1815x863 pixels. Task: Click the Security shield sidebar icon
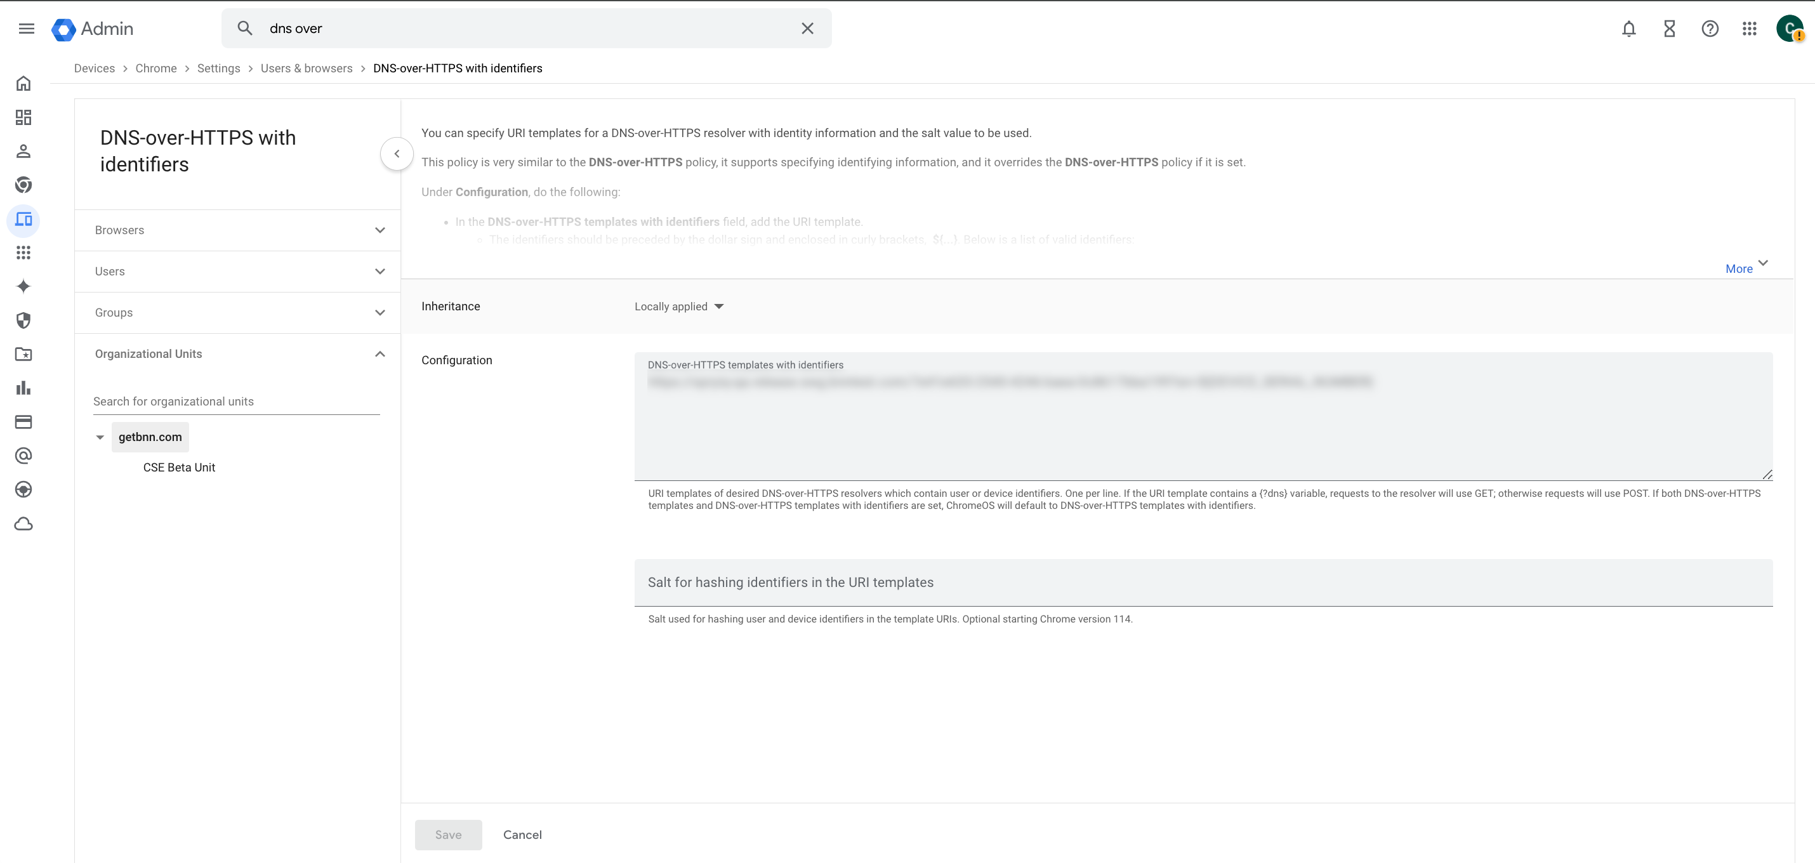23,320
